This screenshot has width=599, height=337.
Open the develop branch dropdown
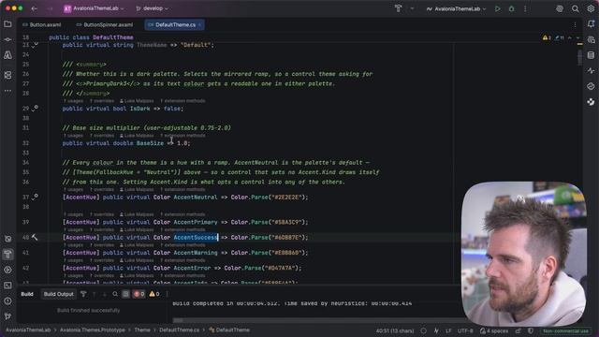click(152, 8)
